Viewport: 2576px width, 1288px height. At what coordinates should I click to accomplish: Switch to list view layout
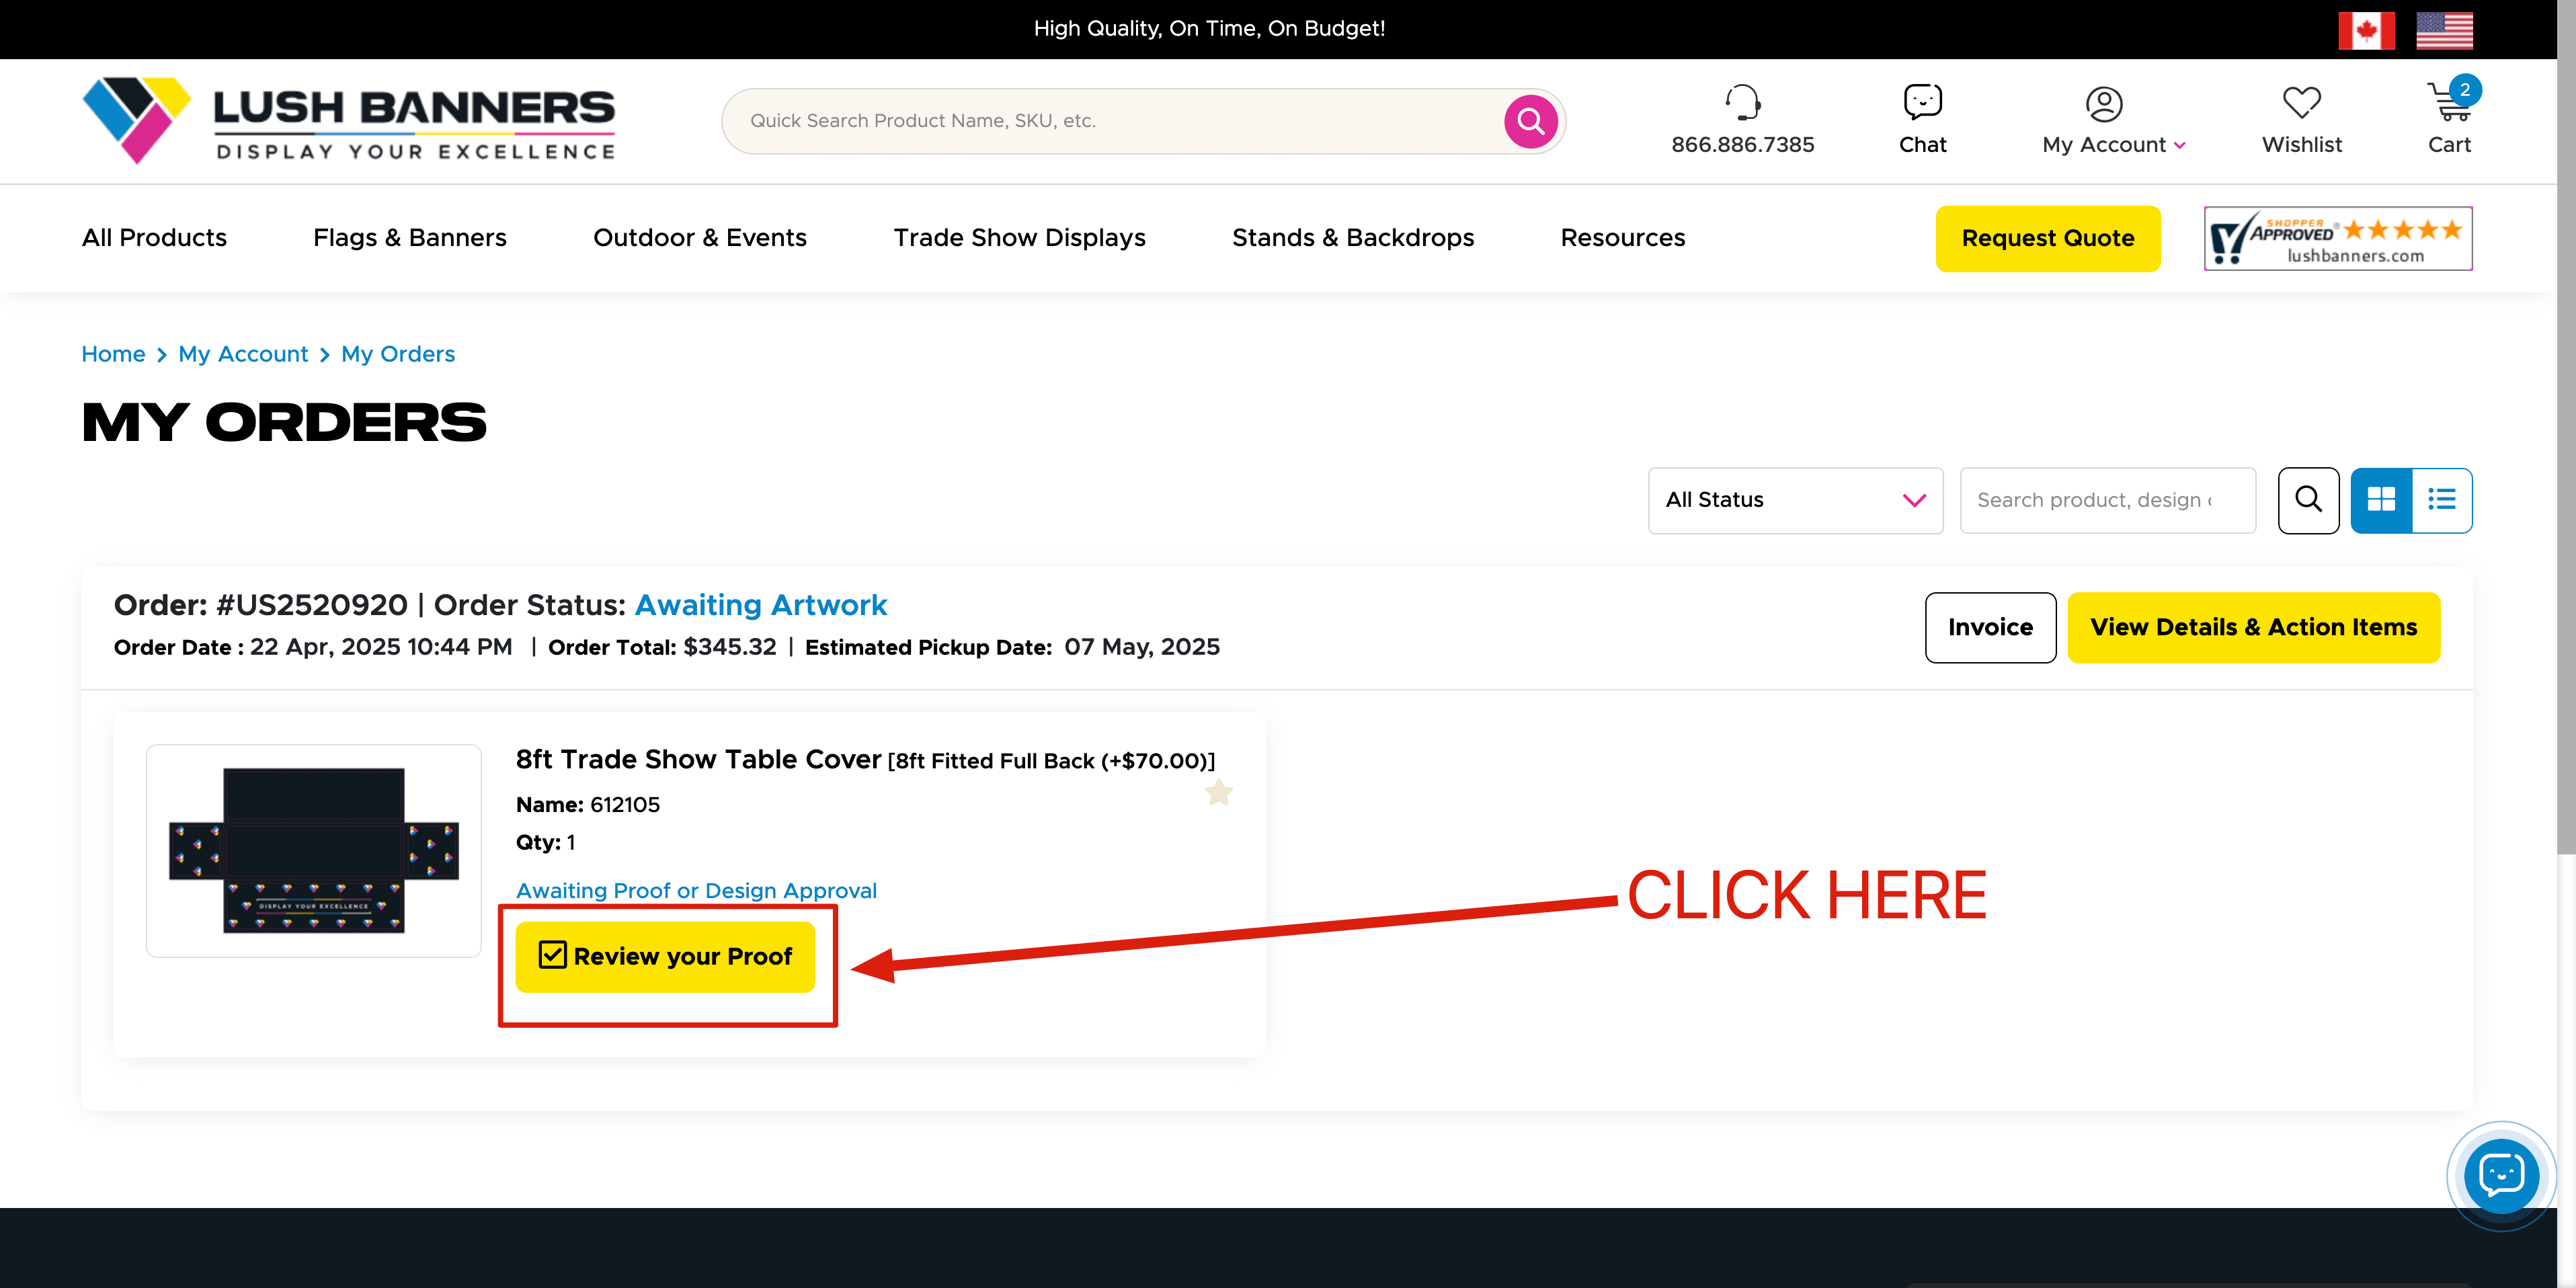(x=2442, y=500)
